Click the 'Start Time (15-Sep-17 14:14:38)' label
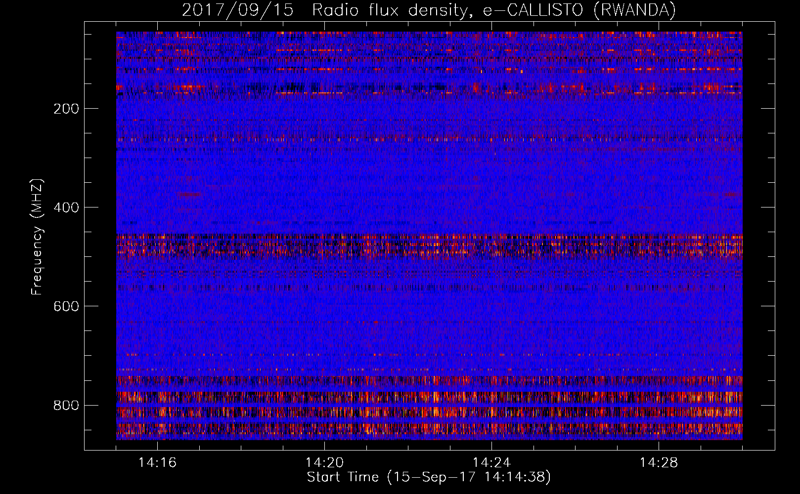 (x=429, y=477)
